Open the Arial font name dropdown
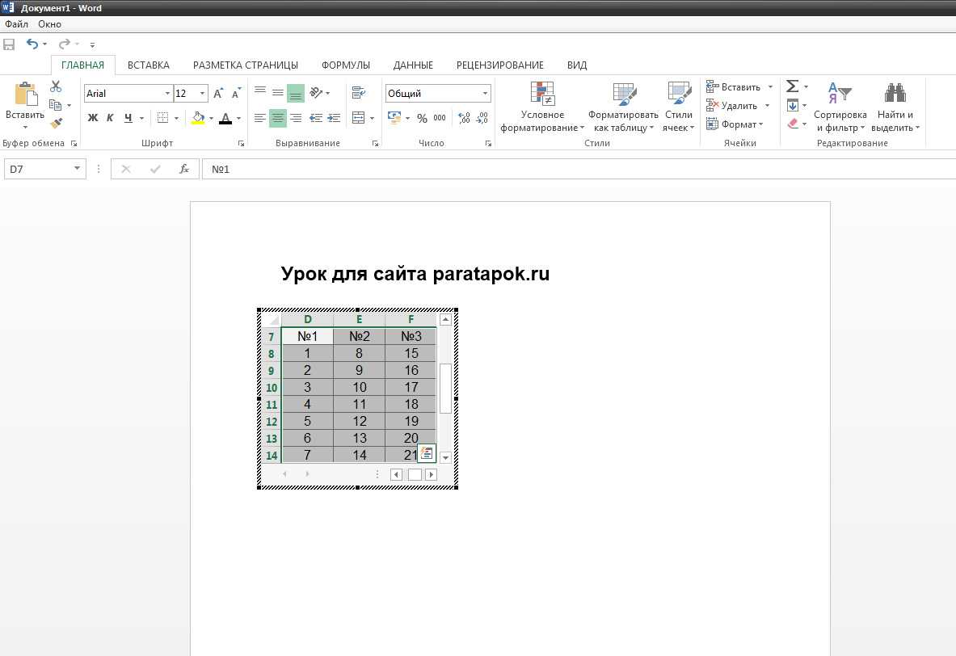This screenshot has width=956, height=656. point(167,93)
